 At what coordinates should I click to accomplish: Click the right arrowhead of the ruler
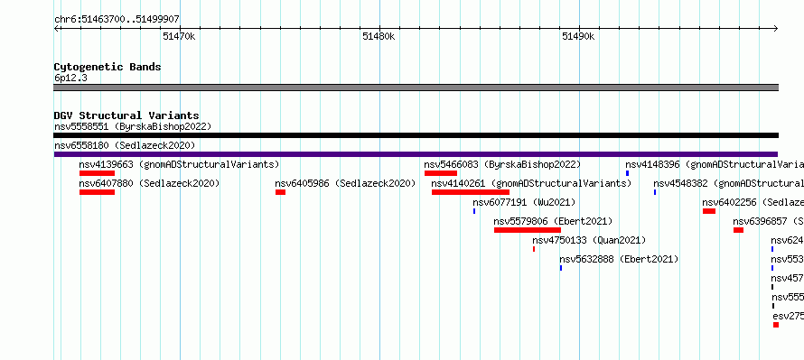[x=776, y=29]
